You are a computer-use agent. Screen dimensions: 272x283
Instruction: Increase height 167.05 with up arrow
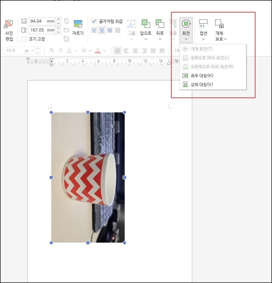(58, 28)
